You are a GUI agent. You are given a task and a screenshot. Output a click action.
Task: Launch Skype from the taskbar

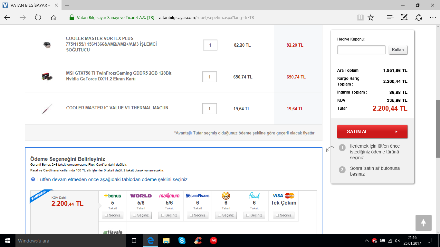click(x=182, y=241)
